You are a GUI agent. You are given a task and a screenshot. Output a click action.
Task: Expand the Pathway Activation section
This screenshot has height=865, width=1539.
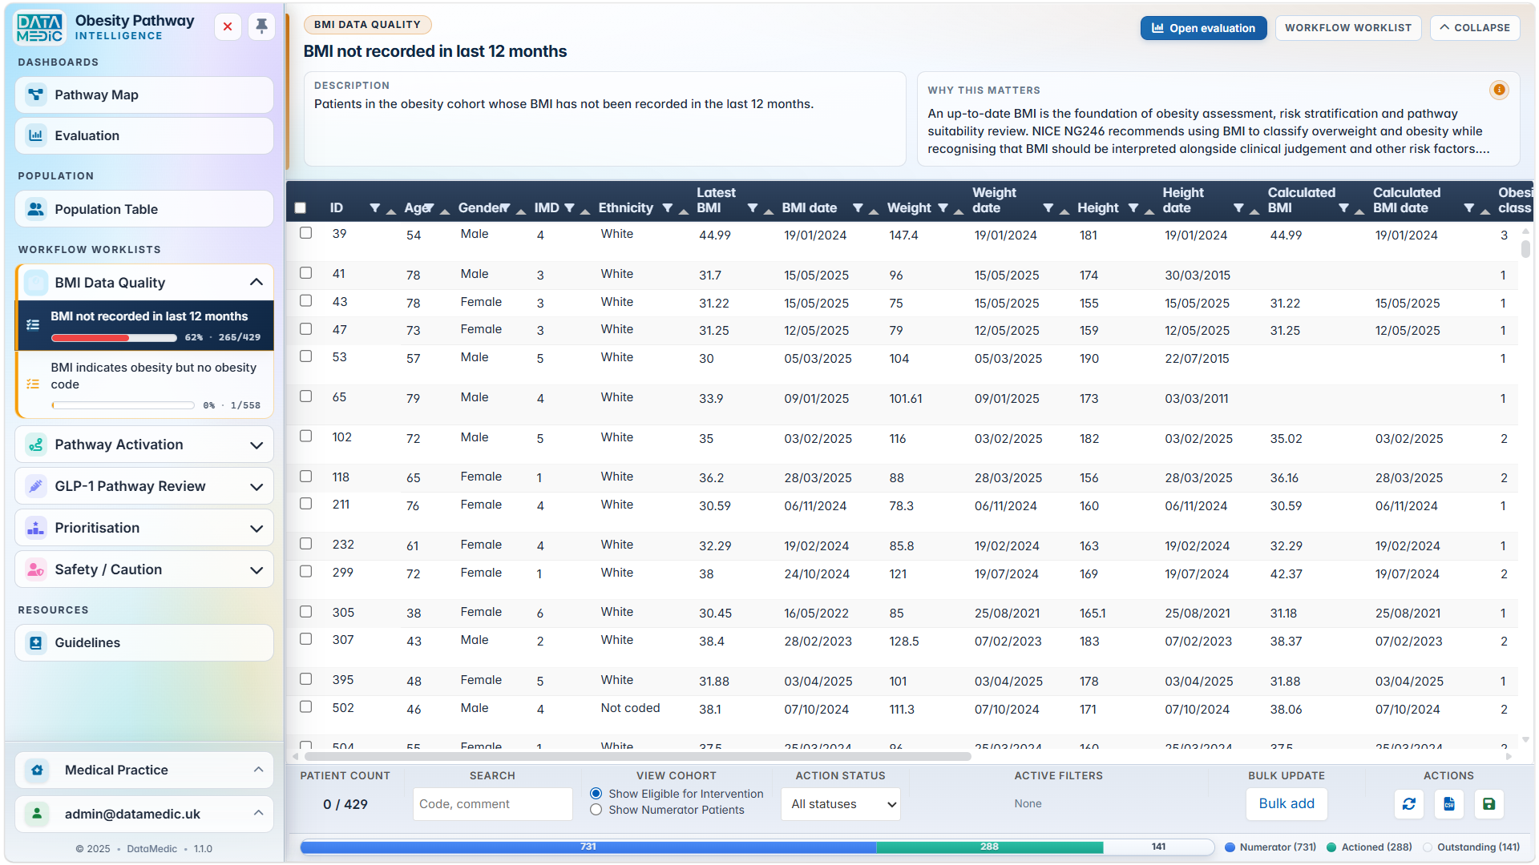256,445
